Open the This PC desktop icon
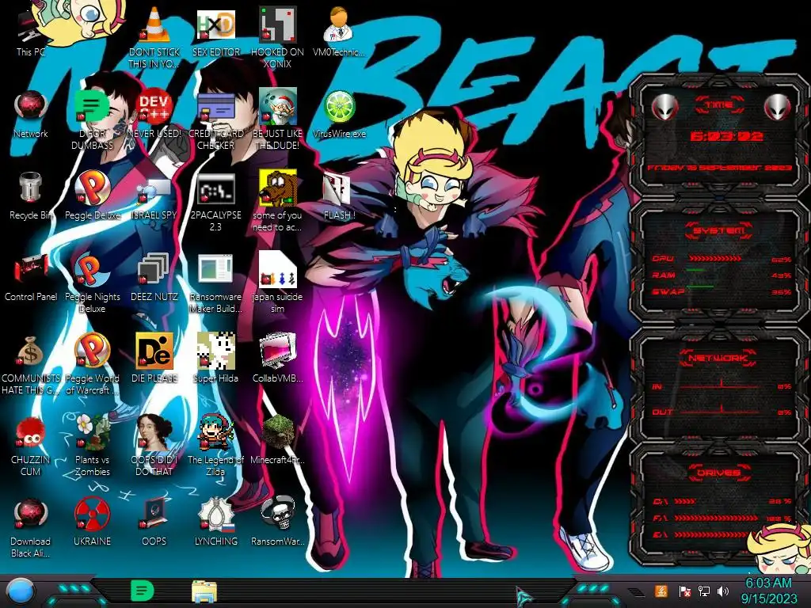Image resolution: width=811 pixels, height=608 pixels. coord(31,31)
